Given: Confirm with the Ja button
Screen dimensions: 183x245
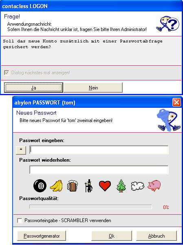Looking at the screenshot, I should [x=33, y=88].
